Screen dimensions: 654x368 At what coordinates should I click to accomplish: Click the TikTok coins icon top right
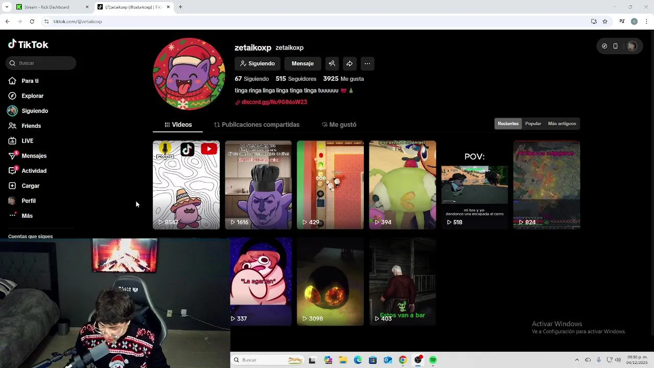pos(604,46)
